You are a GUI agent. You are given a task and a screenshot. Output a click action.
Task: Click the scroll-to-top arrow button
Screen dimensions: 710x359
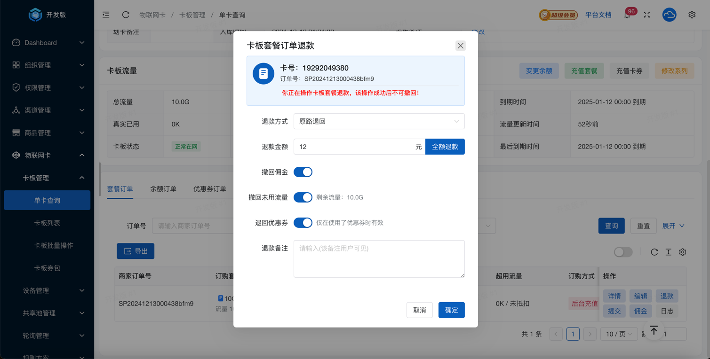tap(654, 330)
